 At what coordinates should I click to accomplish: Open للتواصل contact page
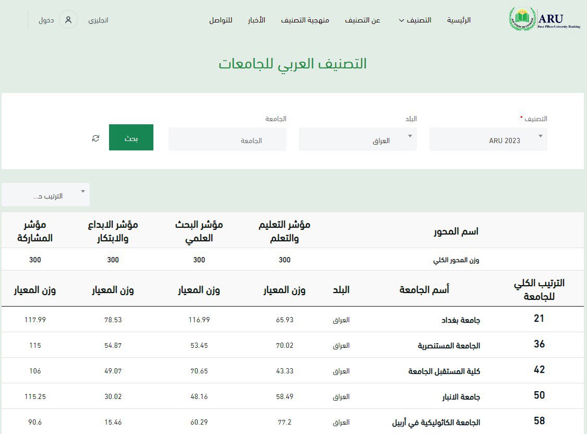point(221,20)
